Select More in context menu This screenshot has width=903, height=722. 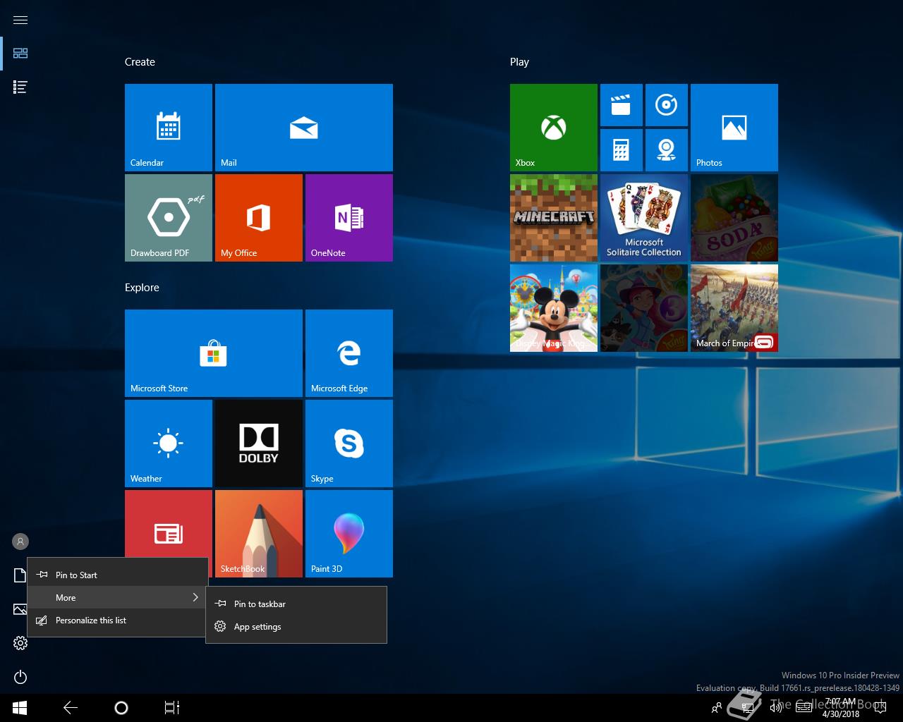(118, 597)
